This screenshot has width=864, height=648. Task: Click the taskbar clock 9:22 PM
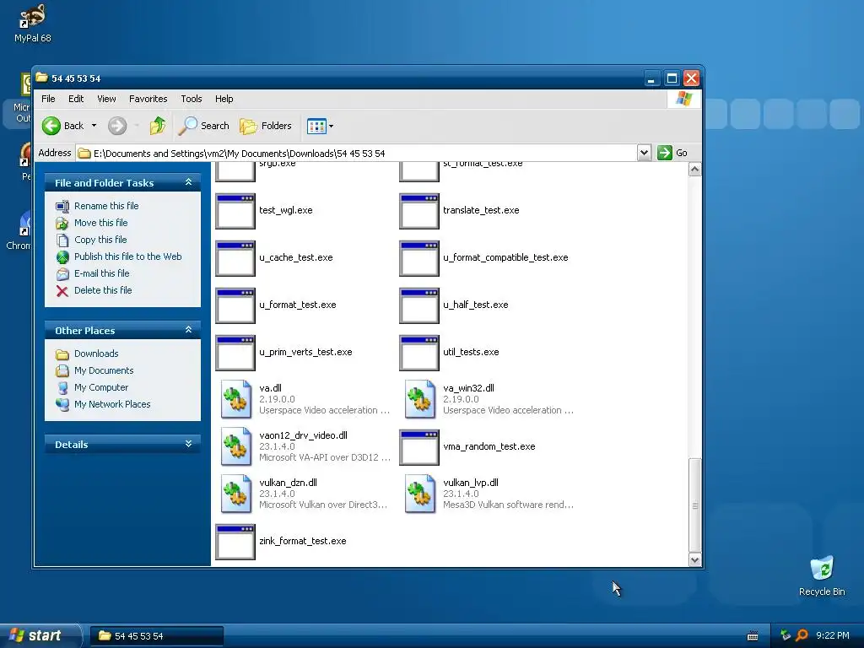(x=833, y=635)
